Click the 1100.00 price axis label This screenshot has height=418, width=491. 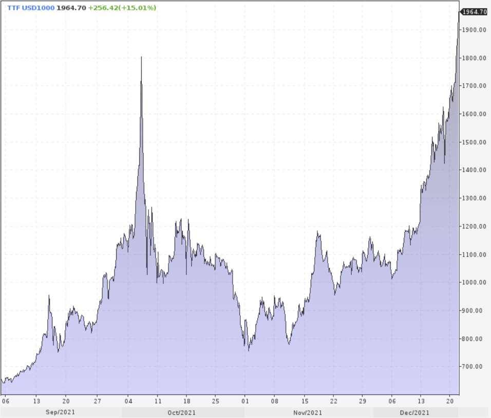475,255
